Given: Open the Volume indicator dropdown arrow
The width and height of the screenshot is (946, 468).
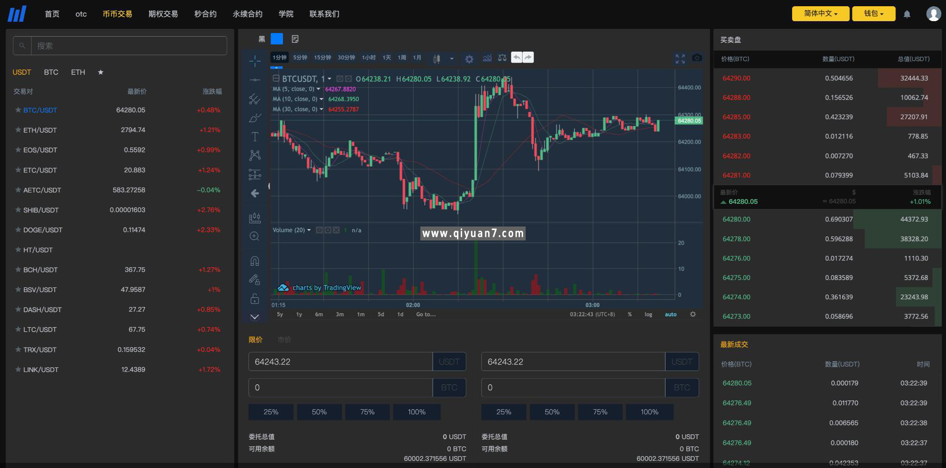Looking at the screenshot, I should click(x=309, y=230).
